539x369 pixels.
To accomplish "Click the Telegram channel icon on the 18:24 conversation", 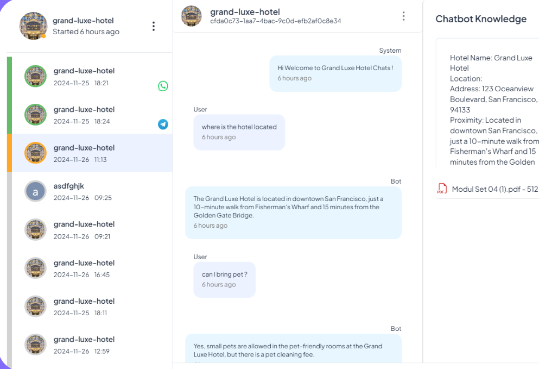I will pyautogui.click(x=162, y=124).
